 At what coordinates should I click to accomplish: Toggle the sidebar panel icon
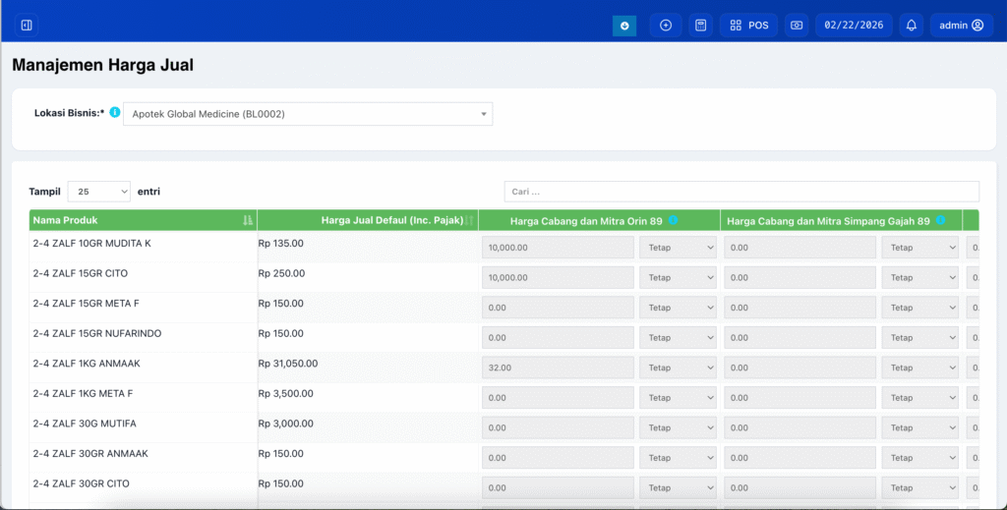coord(27,26)
